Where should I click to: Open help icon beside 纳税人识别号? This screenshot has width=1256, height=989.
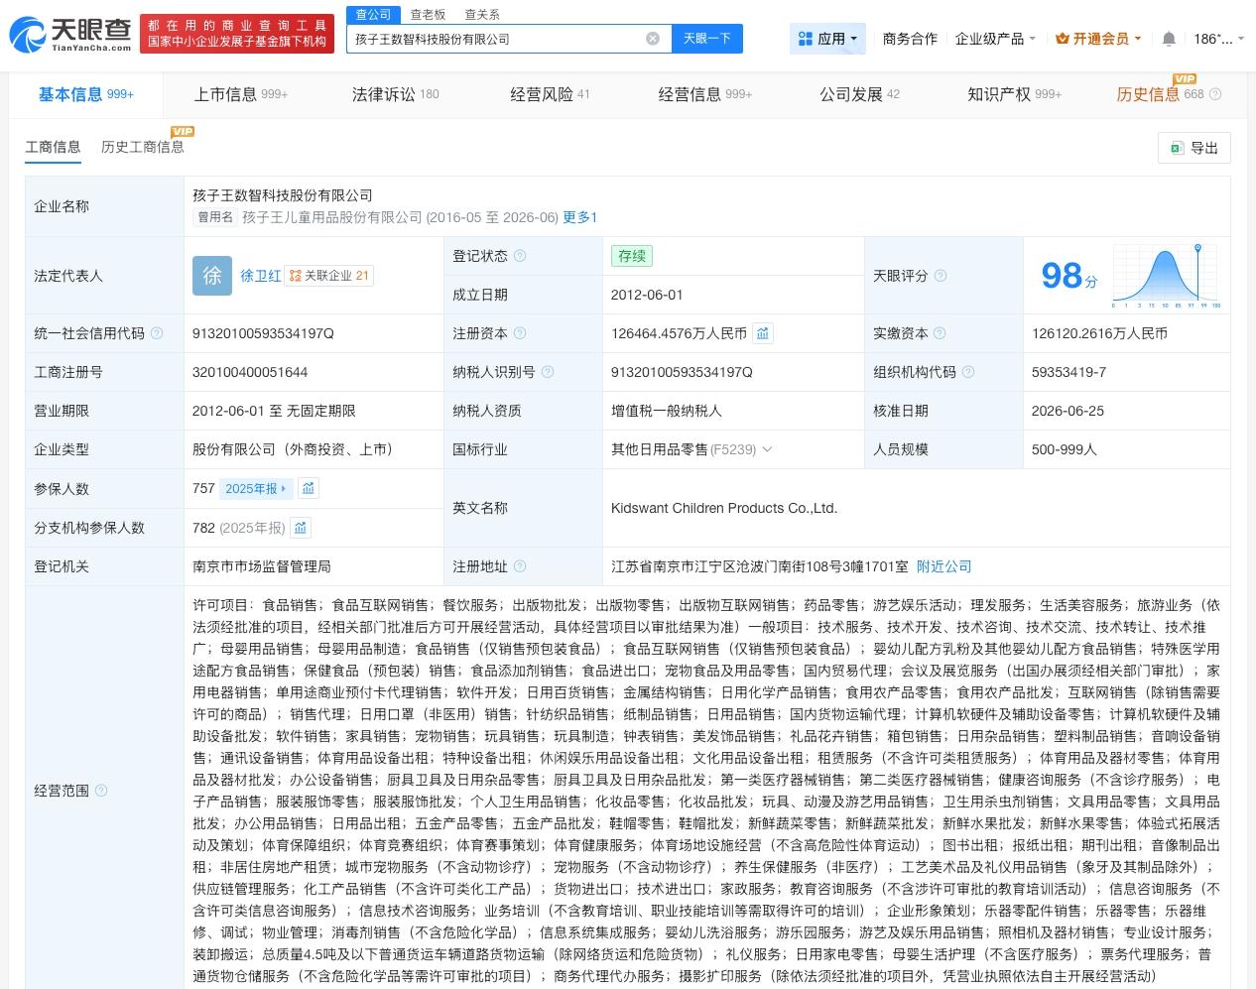548,372
